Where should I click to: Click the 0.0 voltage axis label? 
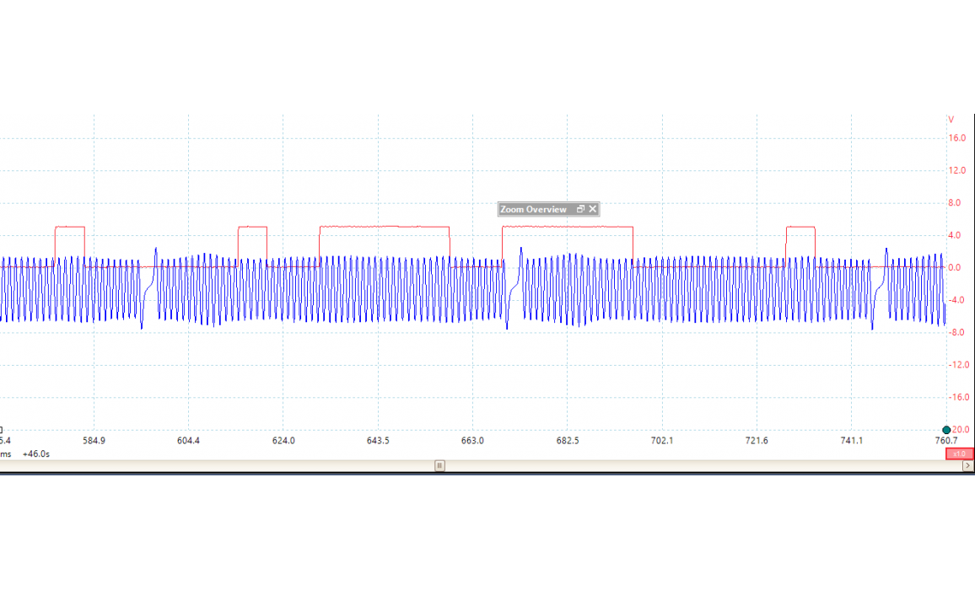click(956, 268)
